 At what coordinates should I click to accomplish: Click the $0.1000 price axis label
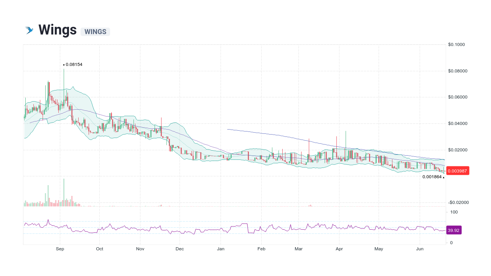[456, 44]
